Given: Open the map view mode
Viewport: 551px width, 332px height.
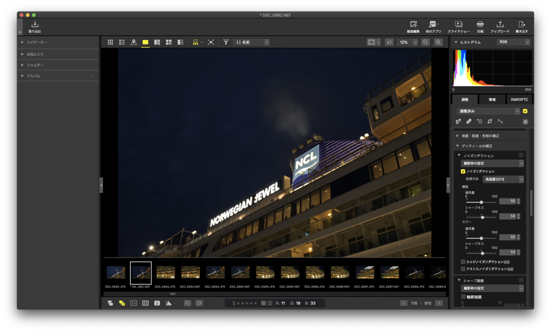Looking at the screenshot, I should point(133,42).
